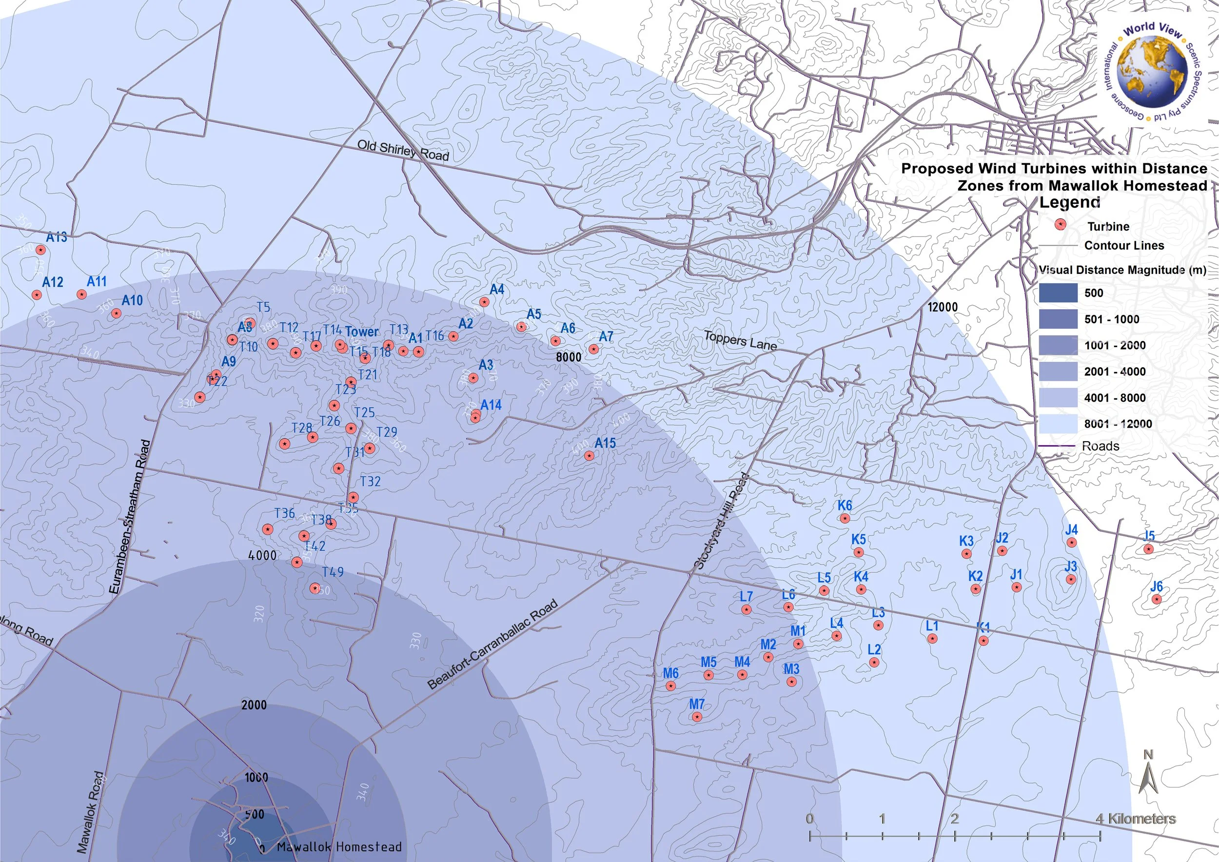Screen dimensions: 1219x862
Task: Select the J2 turbine marker
Action: (1002, 551)
